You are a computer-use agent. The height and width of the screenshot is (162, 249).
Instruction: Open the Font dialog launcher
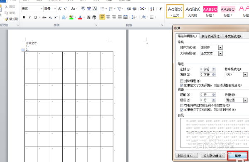point(96,25)
